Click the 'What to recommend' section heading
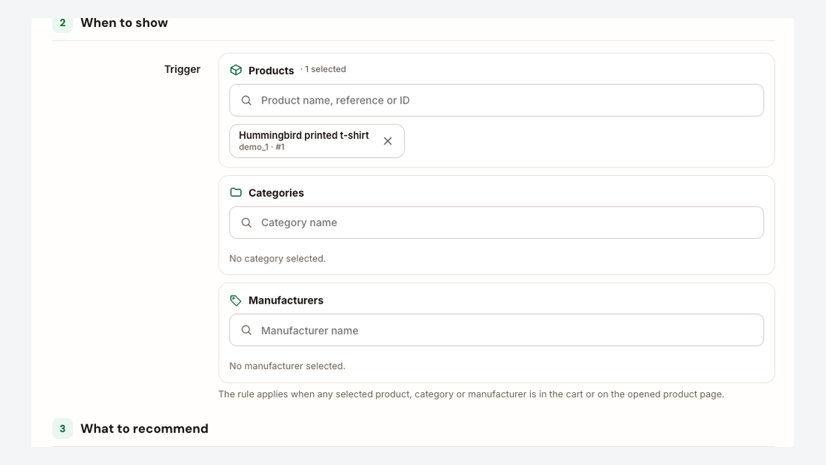 [144, 429]
